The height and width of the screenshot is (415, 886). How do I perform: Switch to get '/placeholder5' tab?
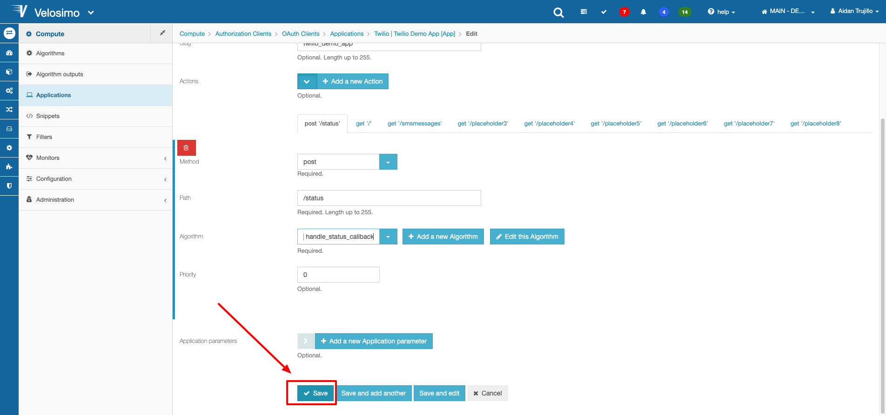616,124
